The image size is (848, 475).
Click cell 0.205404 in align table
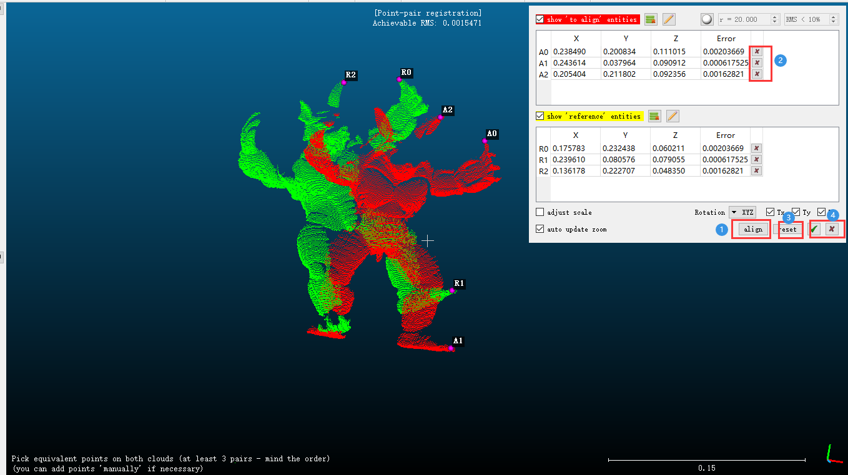pos(576,74)
